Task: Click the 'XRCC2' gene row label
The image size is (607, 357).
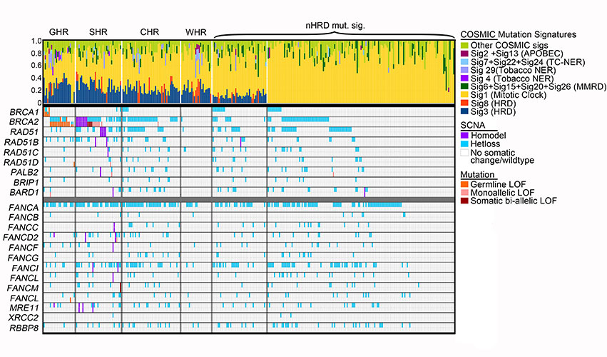Action: (24, 318)
